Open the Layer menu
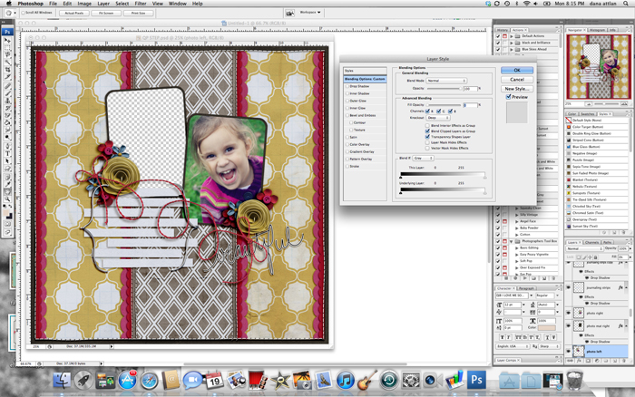 tap(103, 4)
